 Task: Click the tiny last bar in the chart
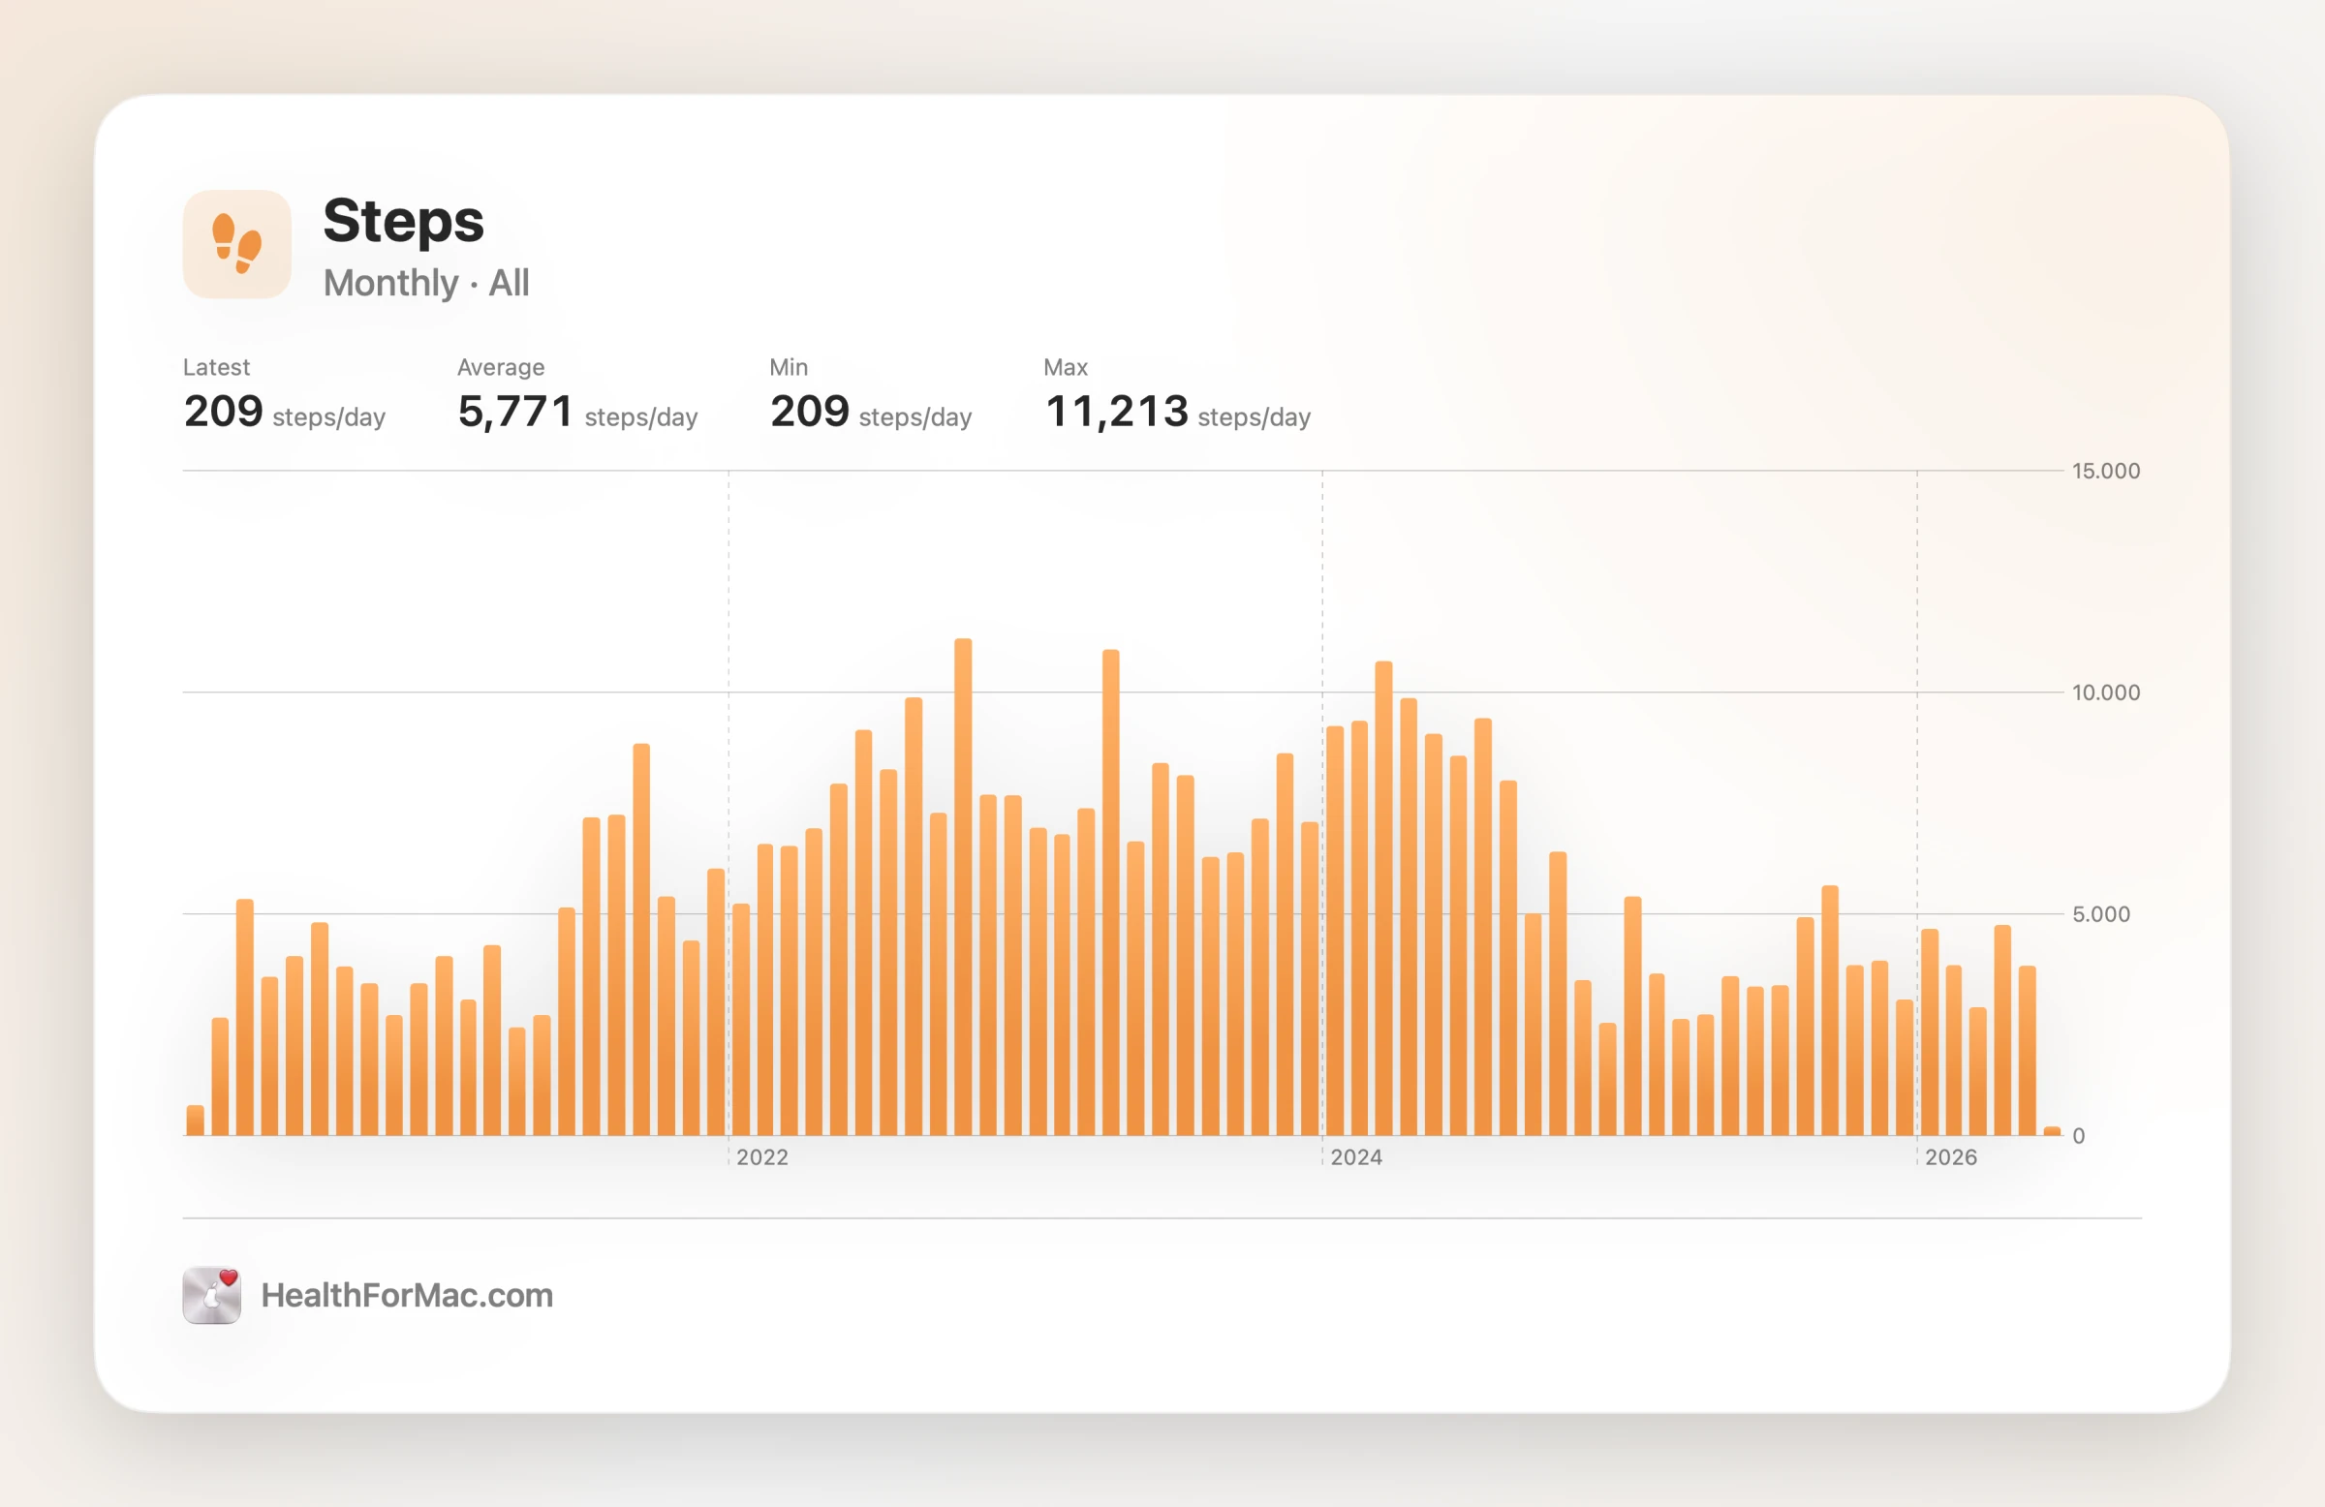tap(2053, 1131)
